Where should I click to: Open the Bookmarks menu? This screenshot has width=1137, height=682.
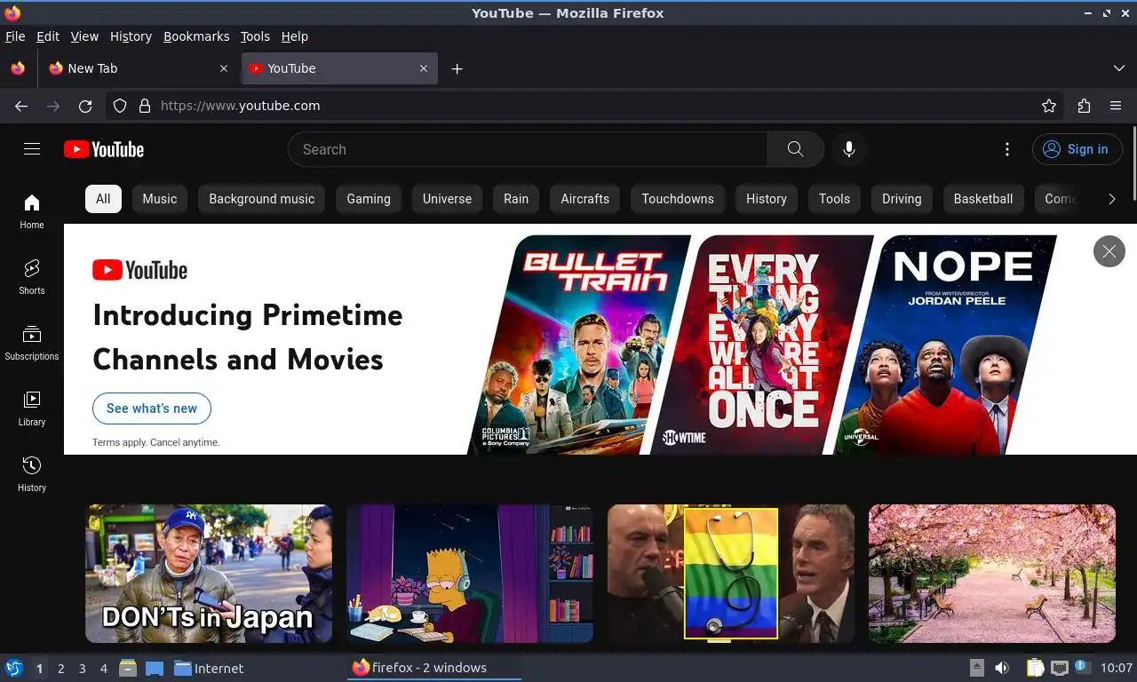(x=196, y=36)
